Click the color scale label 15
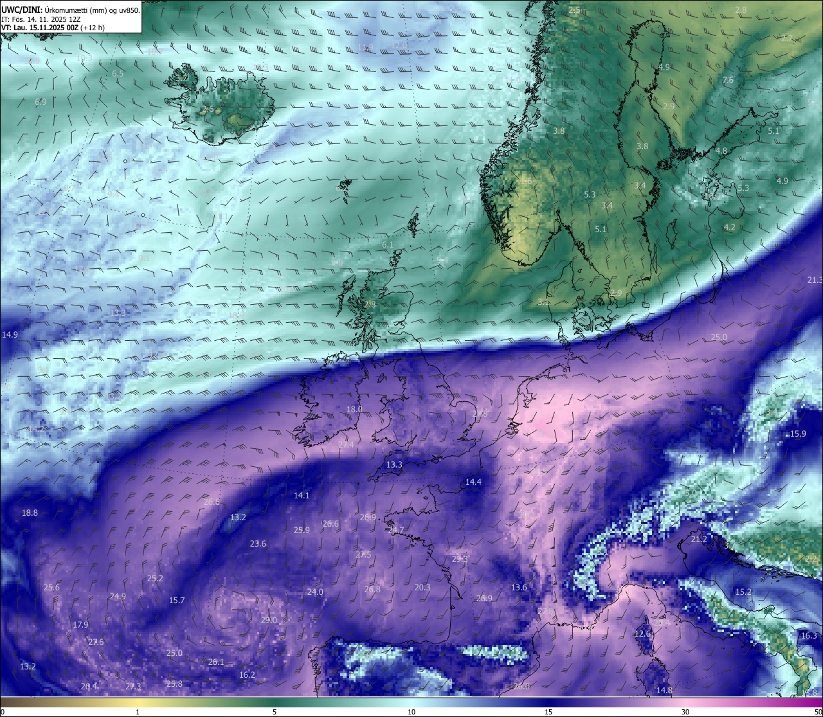823x717 pixels. pos(548,712)
